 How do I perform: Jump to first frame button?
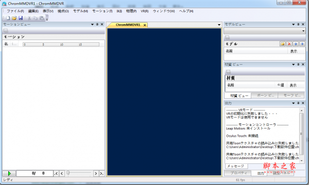56,173
